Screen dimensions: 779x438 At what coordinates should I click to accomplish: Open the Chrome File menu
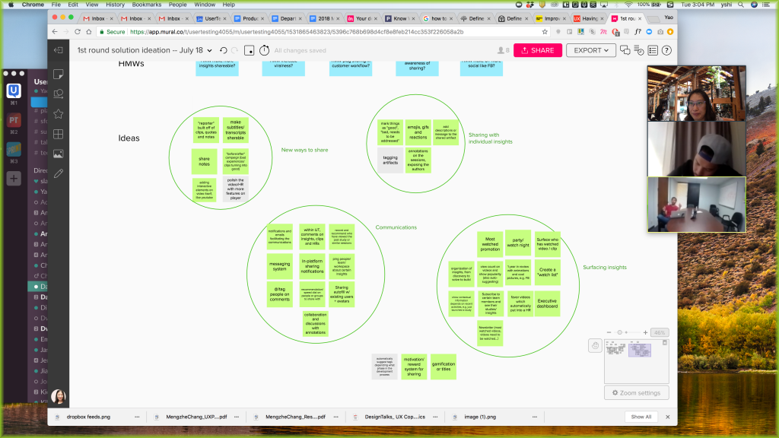(x=56, y=5)
